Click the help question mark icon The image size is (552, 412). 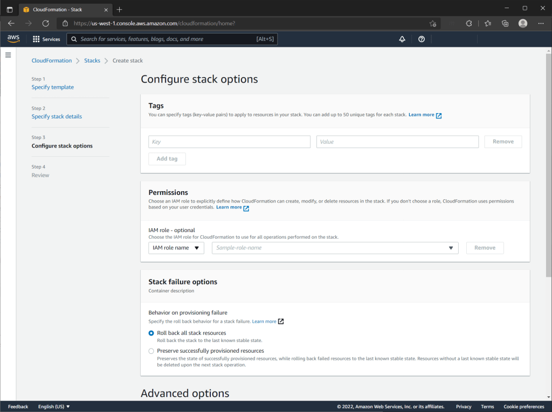(x=422, y=39)
